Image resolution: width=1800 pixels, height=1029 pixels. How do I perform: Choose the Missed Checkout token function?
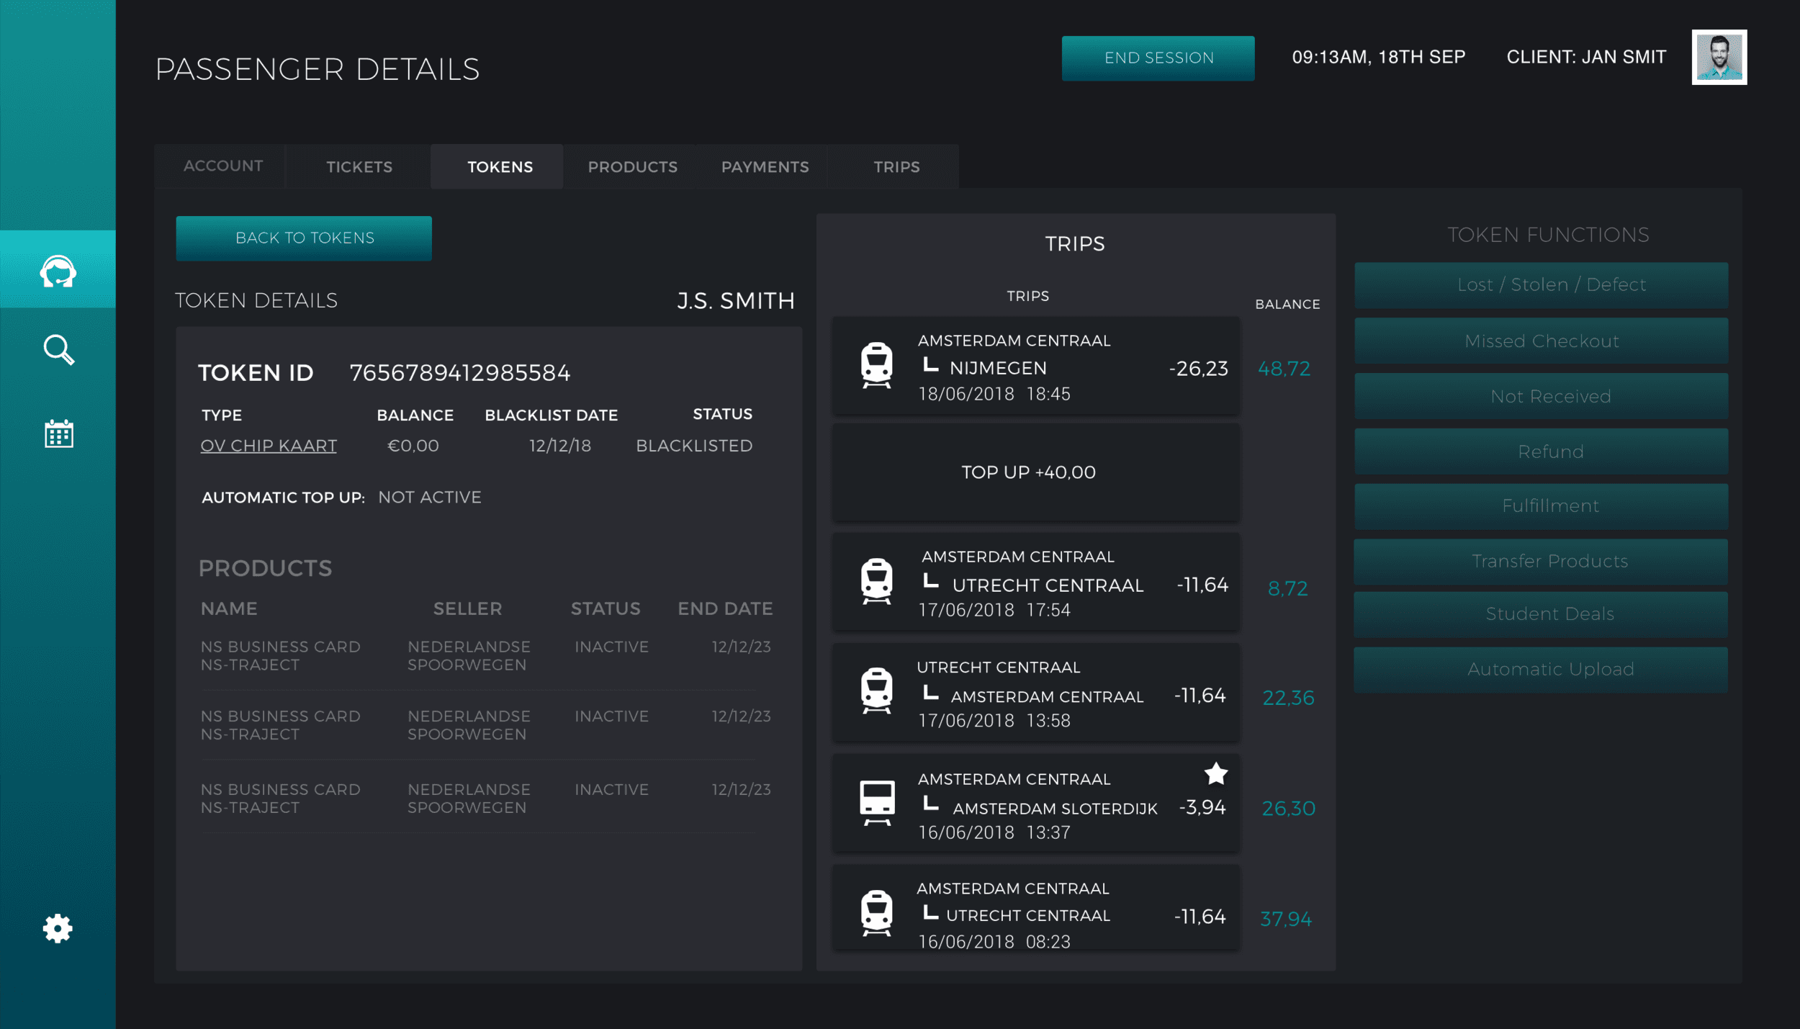pos(1541,341)
